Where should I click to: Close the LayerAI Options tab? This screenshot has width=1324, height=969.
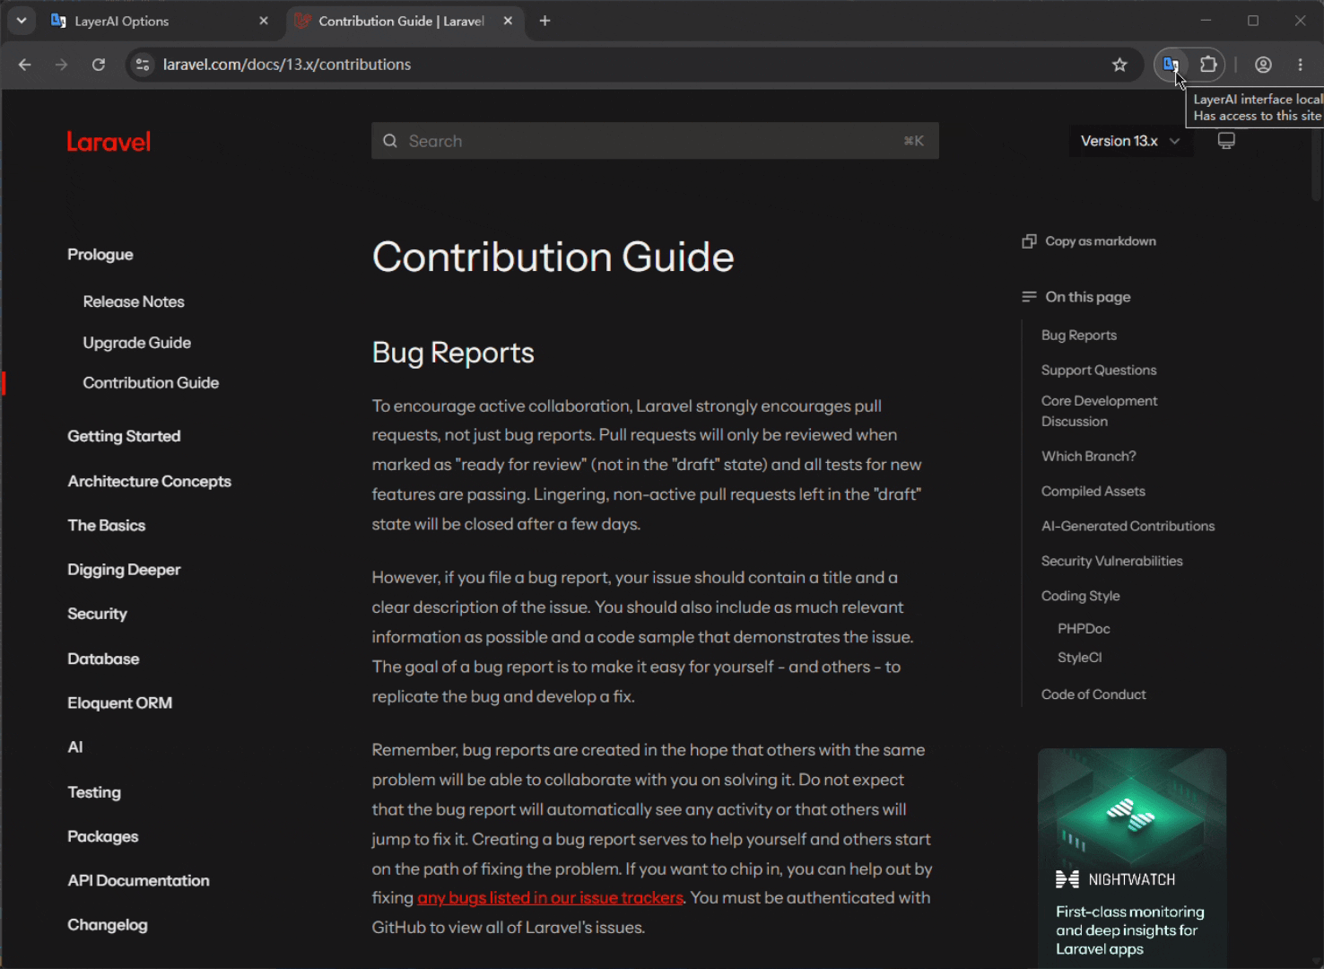(x=264, y=21)
